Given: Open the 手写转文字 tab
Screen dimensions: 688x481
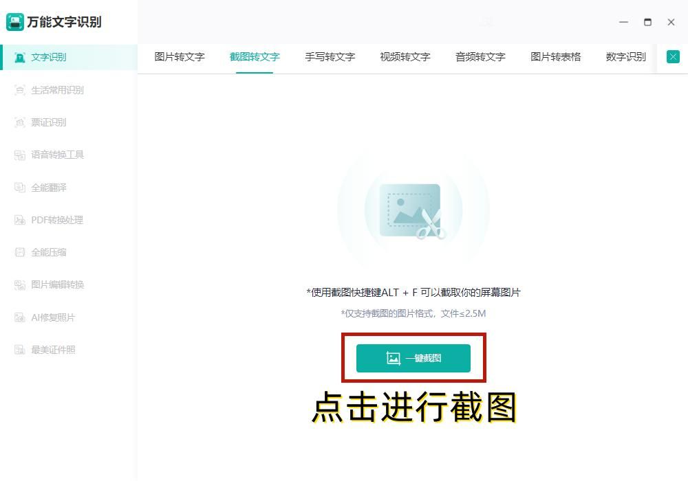Looking at the screenshot, I should click(x=330, y=57).
